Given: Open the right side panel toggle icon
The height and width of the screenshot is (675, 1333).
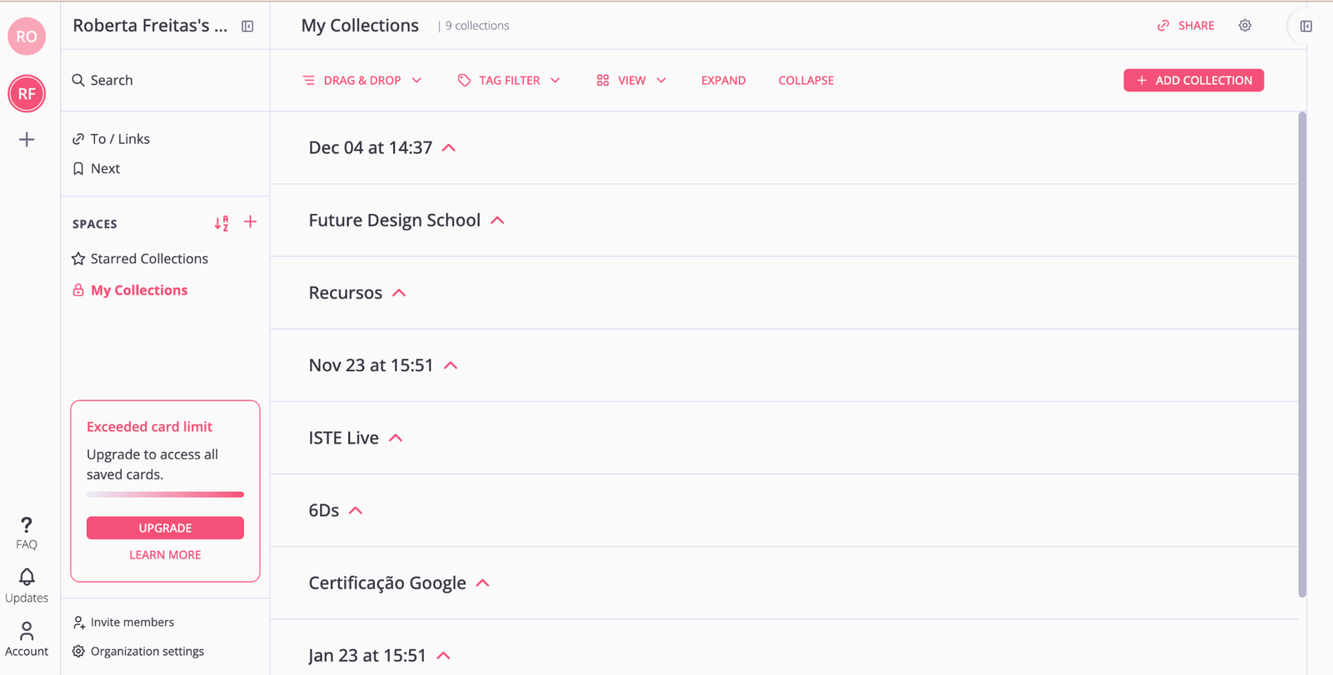Looking at the screenshot, I should (1306, 27).
